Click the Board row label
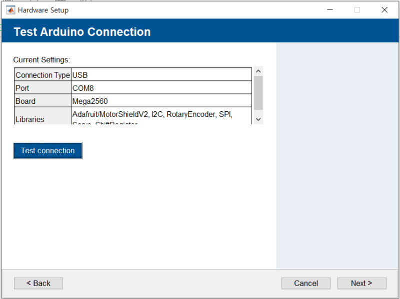The image size is (400, 299). click(42, 101)
